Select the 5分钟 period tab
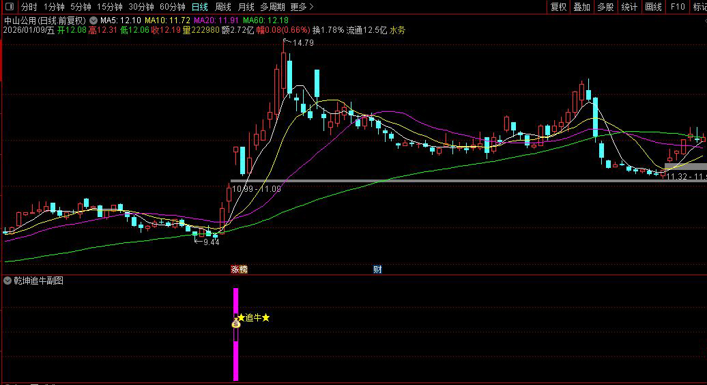The width and height of the screenshot is (707, 385). point(81,7)
